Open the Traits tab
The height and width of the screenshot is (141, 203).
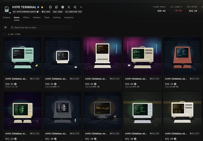coord(47,17)
